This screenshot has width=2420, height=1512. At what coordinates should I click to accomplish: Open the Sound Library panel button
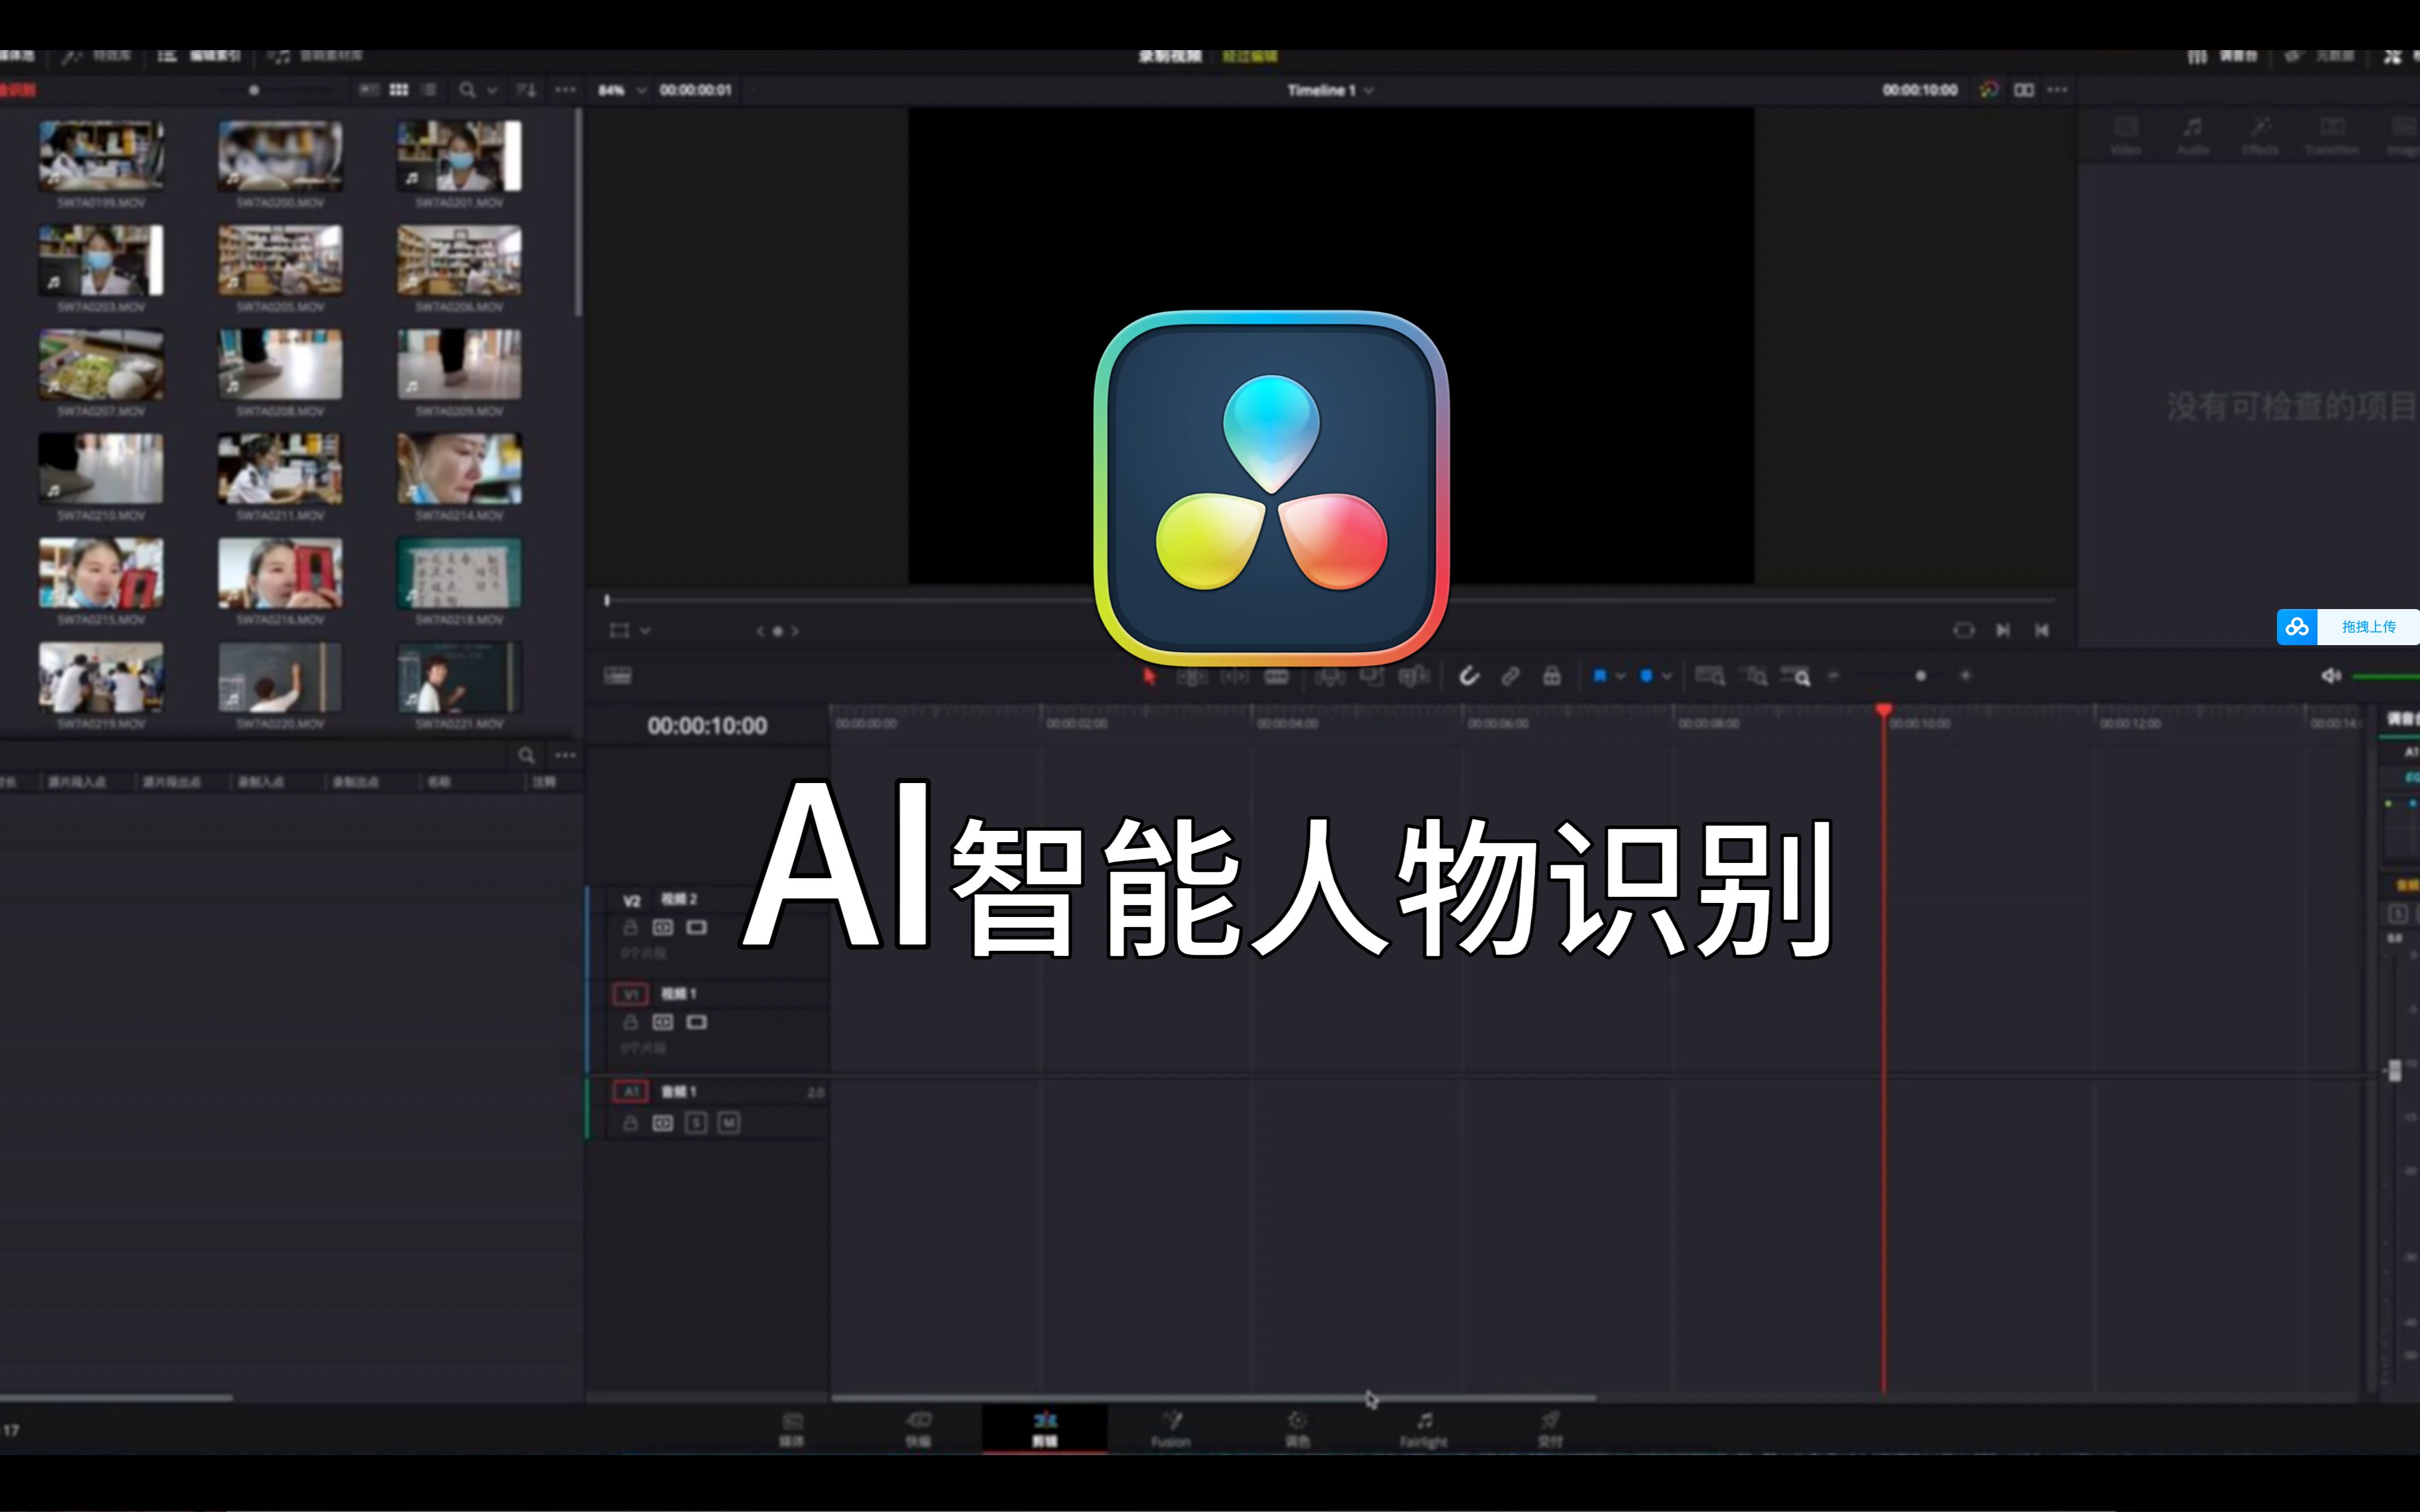coord(315,56)
